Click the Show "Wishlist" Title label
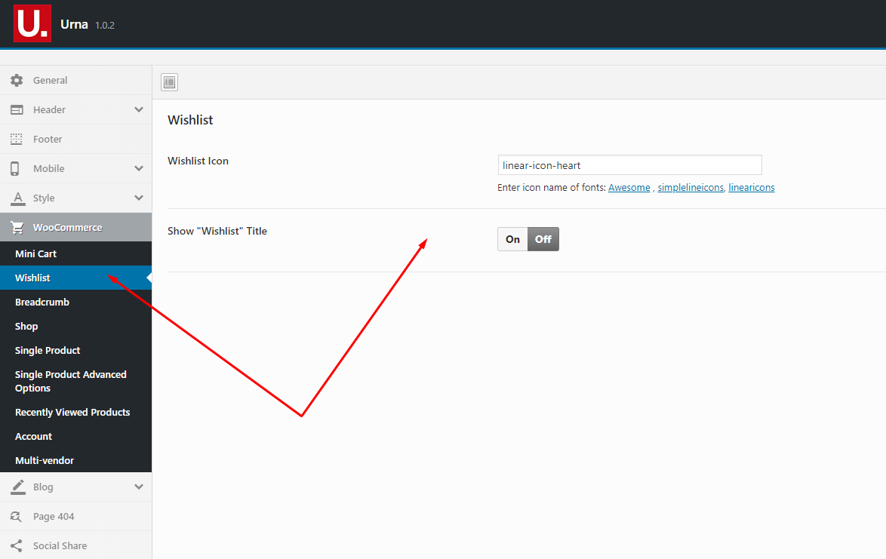Image resolution: width=886 pixels, height=559 pixels. click(x=217, y=231)
